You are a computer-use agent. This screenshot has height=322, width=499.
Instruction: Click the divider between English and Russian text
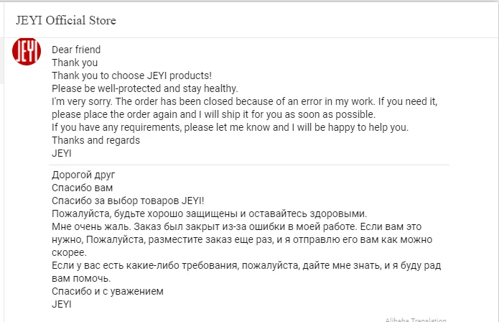[249, 165]
